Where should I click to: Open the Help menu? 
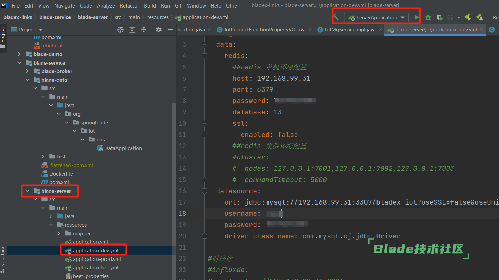(x=216, y=6)
